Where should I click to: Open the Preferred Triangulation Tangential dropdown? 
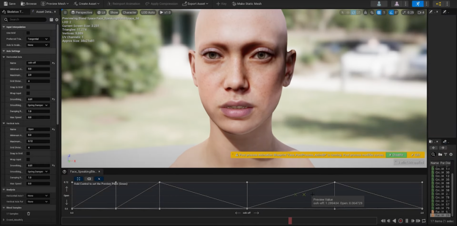click(x=38, y=39)
